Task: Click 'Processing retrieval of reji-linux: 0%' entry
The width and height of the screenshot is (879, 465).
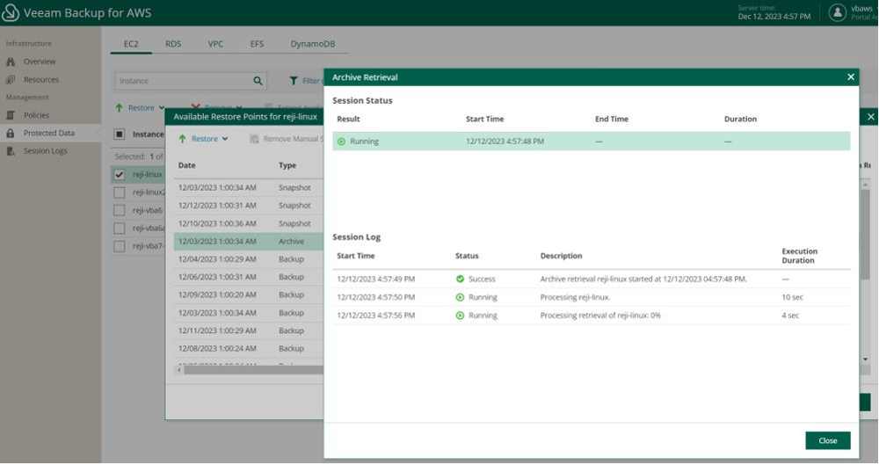Action: point(599,316)
